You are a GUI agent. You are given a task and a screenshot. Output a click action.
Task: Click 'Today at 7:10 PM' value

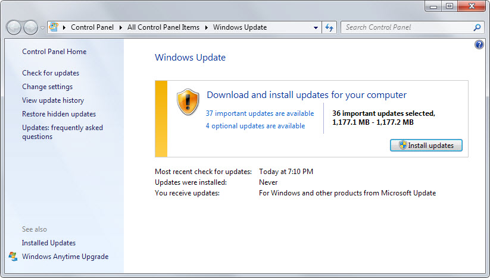[286, 172]
